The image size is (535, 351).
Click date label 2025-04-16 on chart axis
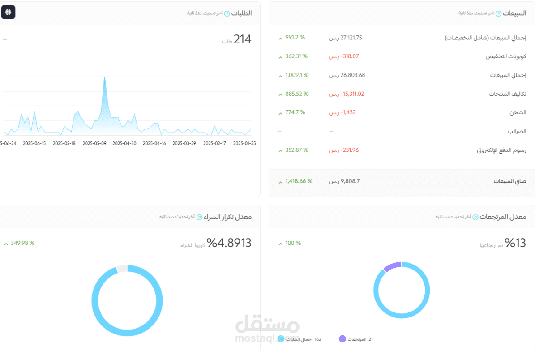point(154,144)
